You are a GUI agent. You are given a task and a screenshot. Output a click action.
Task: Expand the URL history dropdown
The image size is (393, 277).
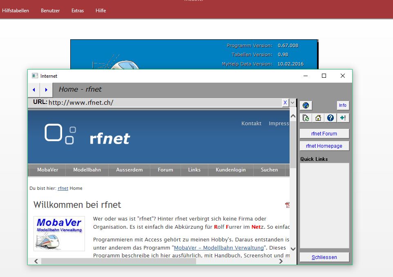(293, 102)
